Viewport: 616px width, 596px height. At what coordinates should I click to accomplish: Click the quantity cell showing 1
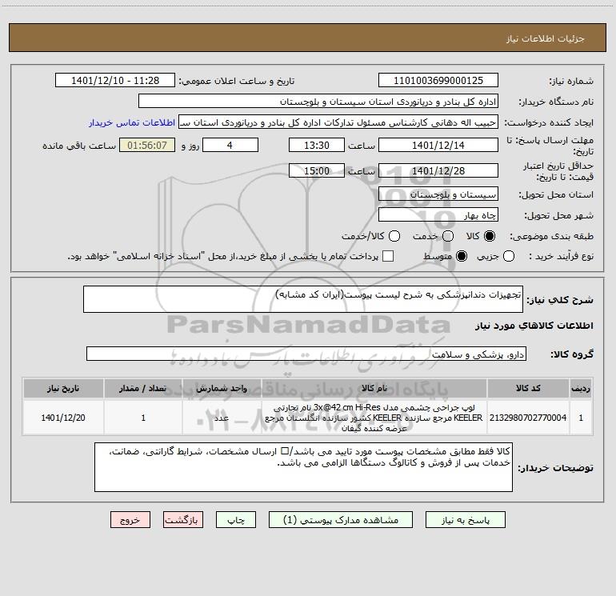coord(143,418)
